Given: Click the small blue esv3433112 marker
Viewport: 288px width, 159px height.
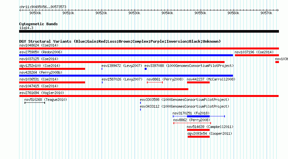Looking at the screenshot, I should [140, 110].
